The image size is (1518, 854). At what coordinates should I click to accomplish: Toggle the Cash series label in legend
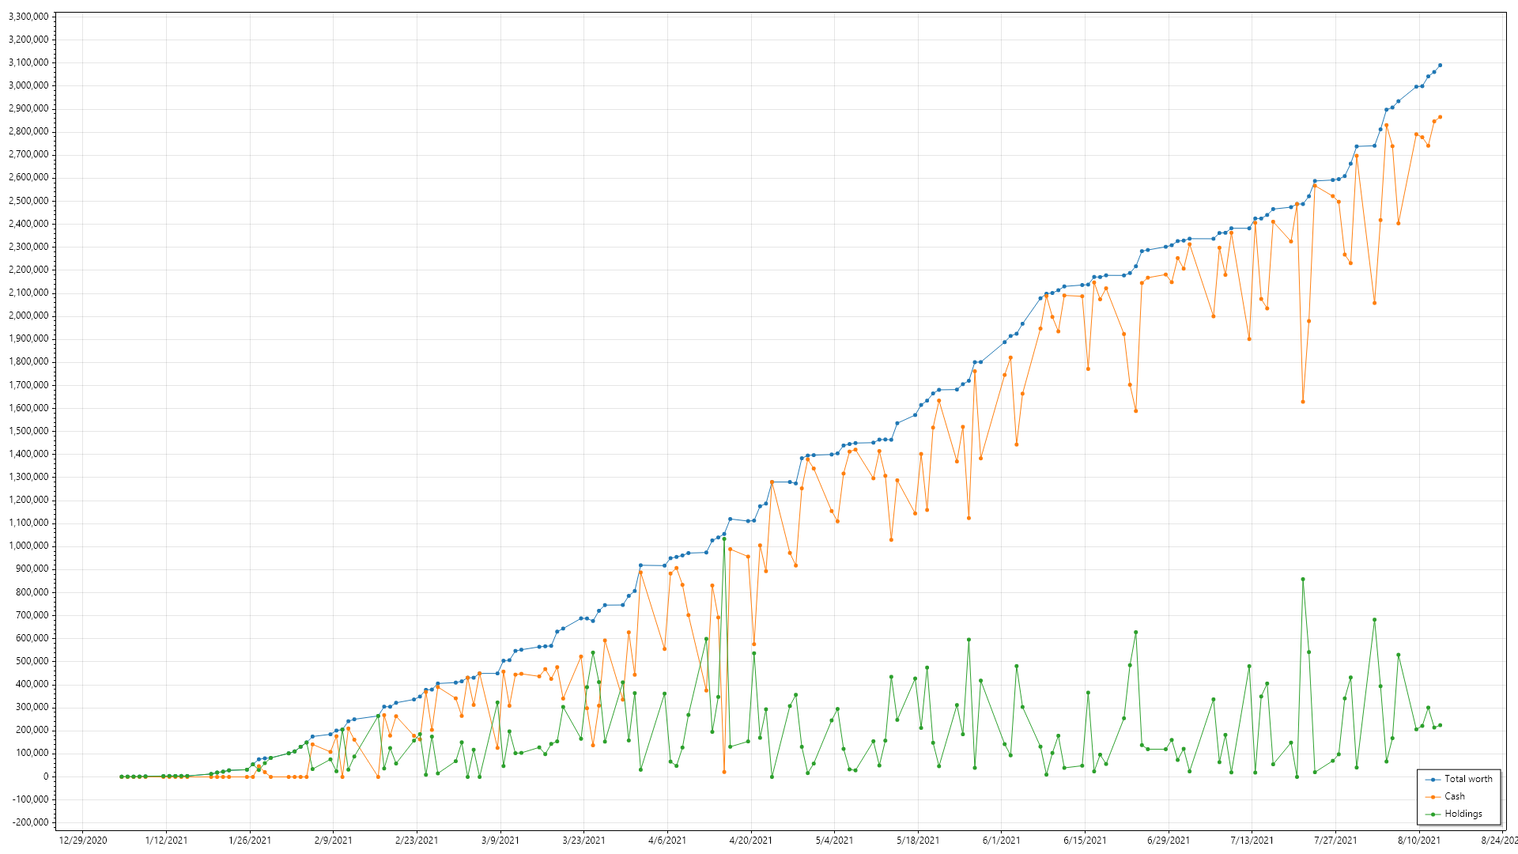tap(1455, 797)
